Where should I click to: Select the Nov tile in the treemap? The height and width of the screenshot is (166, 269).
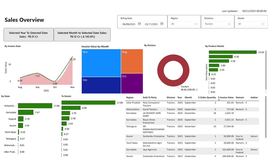(101, 63)
